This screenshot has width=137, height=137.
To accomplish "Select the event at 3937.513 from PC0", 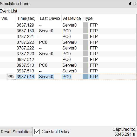I will 68,65.
